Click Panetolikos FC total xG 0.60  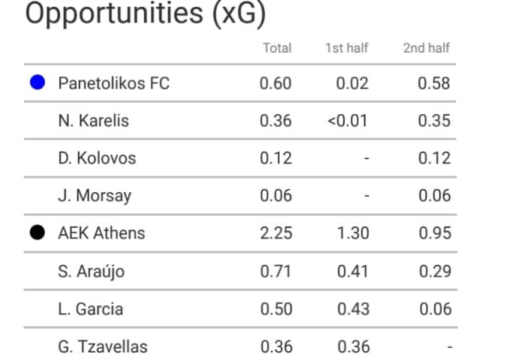[275, 83]
